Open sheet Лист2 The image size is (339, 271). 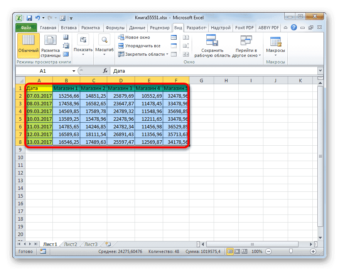pos(71,244)
